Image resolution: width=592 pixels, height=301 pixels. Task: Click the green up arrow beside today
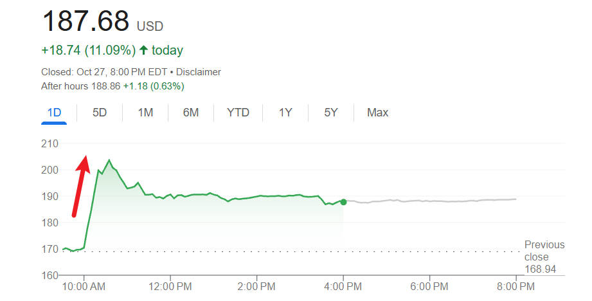[x=143, y=50]
